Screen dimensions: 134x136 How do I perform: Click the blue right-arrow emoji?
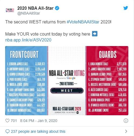pos(95,34)
